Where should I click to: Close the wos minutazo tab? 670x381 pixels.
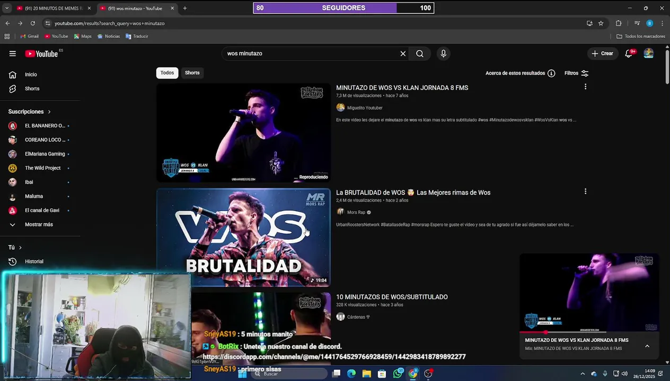click(x=172, y=8)
